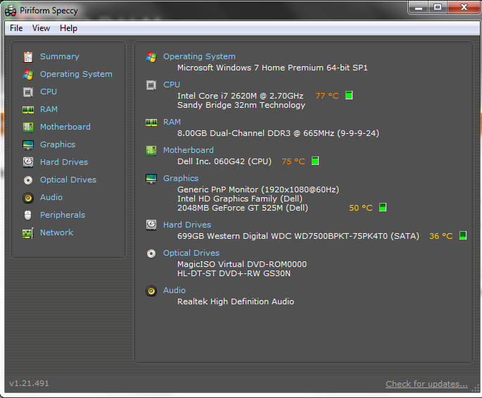482x398 pixels.
Task: Click the Windows flag icon in summary panel
Action: coord(151,56)
